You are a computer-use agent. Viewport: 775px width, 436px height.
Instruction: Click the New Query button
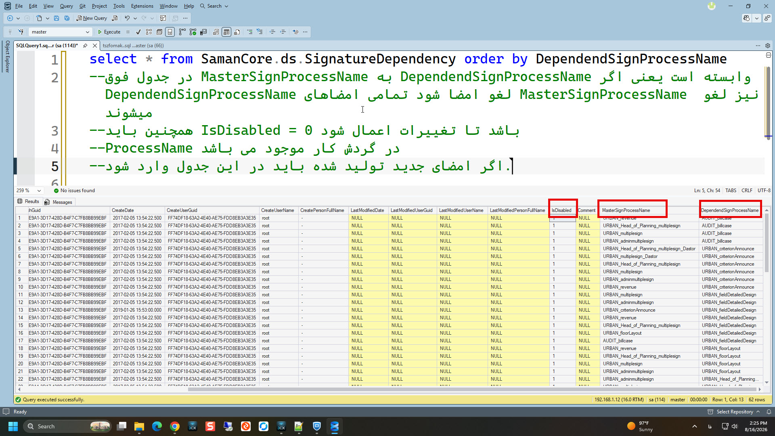click(92, 18)
